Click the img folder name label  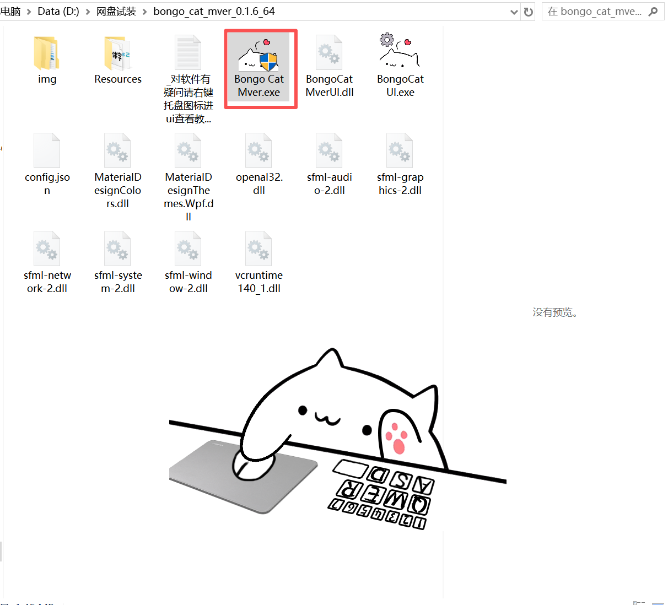[x=47, y=79]
